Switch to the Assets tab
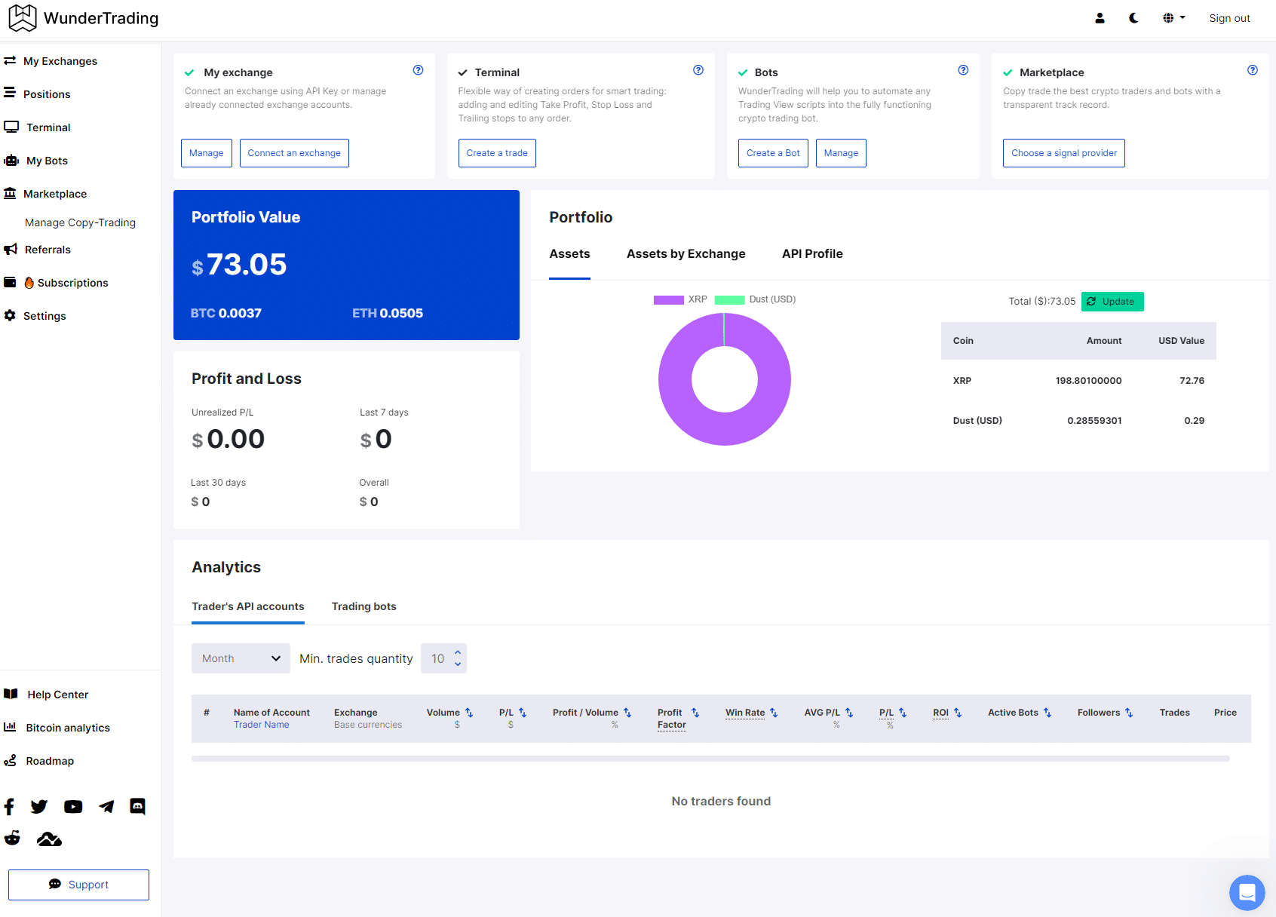The width and height of the screenshot is (1276, 917). click(569, 254)
